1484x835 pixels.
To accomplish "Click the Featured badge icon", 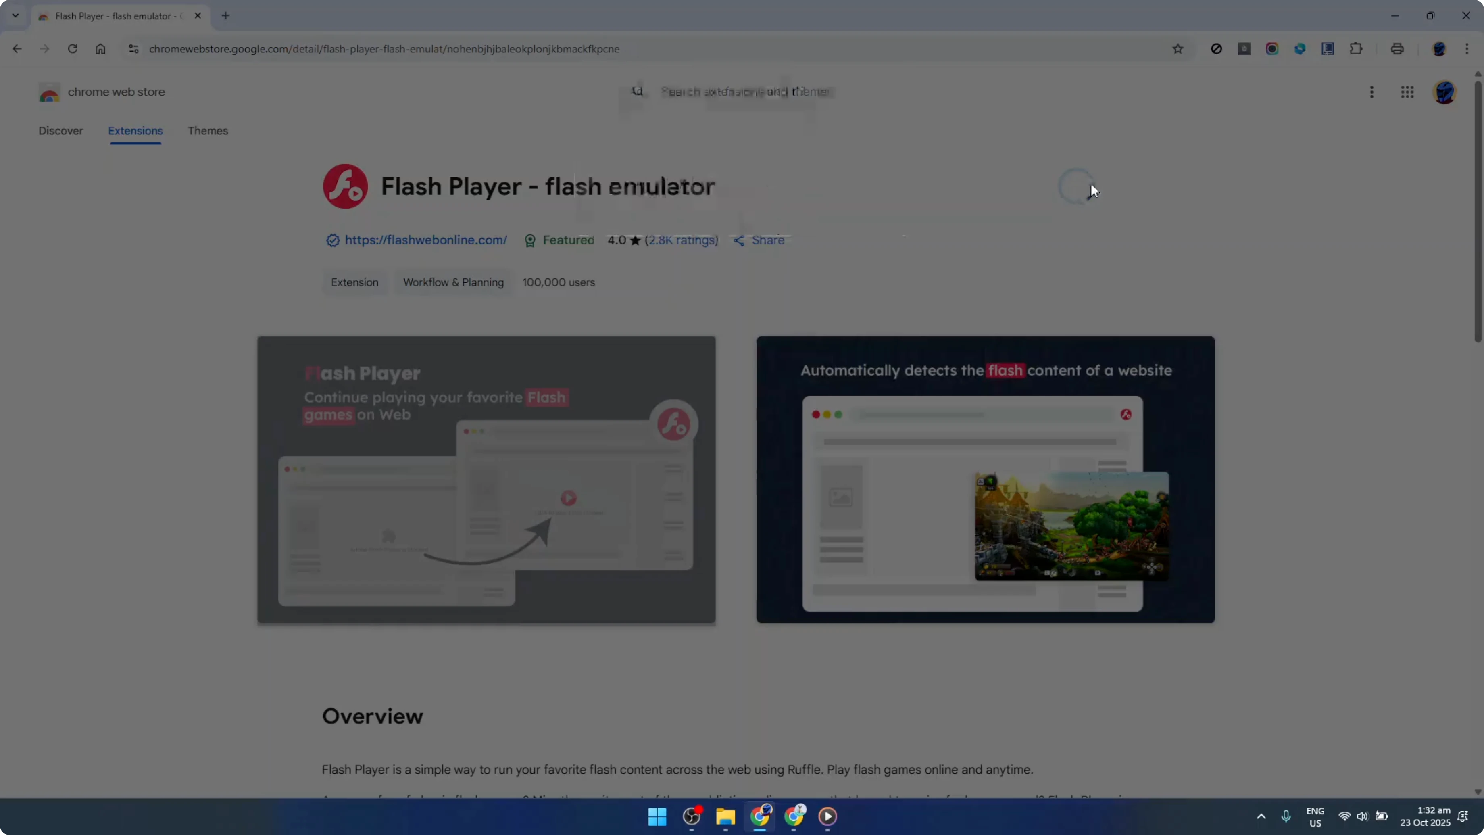I will pyautogui.click(x=530, y=240).
